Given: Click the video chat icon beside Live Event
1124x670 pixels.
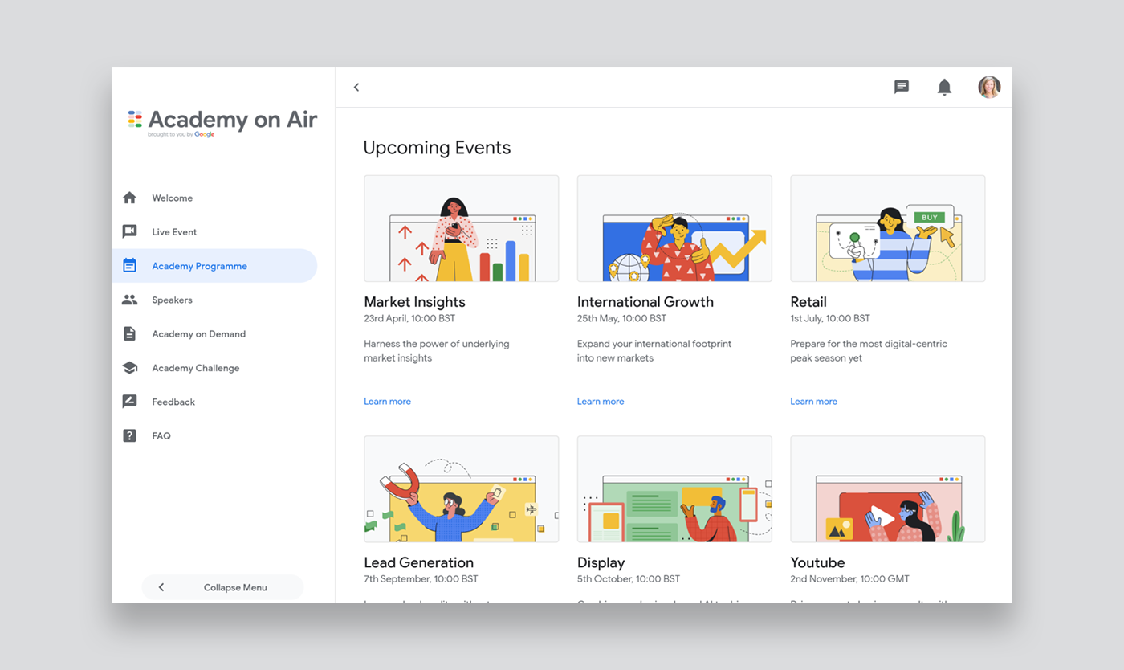Looking at the screenshot, I should tap(129, 231).
